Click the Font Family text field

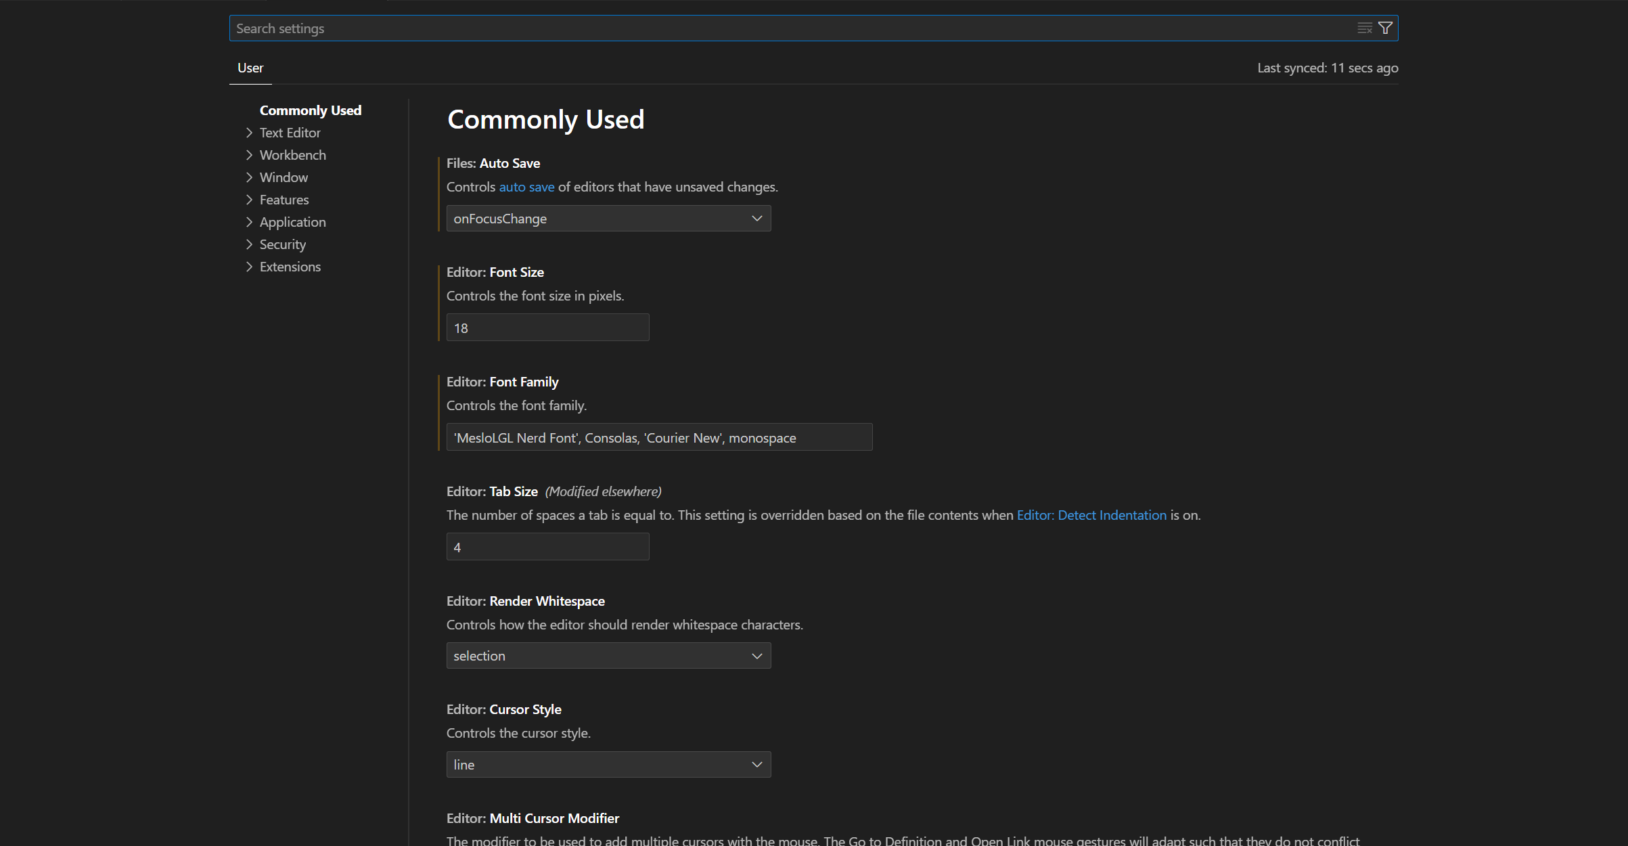(658, 438)
